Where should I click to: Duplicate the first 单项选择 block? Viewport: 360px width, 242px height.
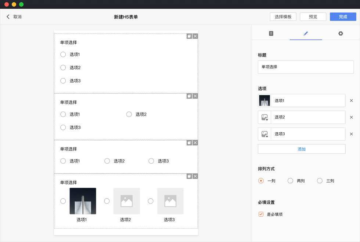[x=189, y=36]
